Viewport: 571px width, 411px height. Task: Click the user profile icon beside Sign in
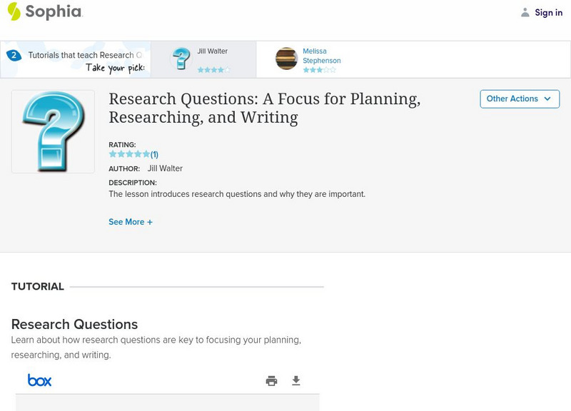pos(525,12)
